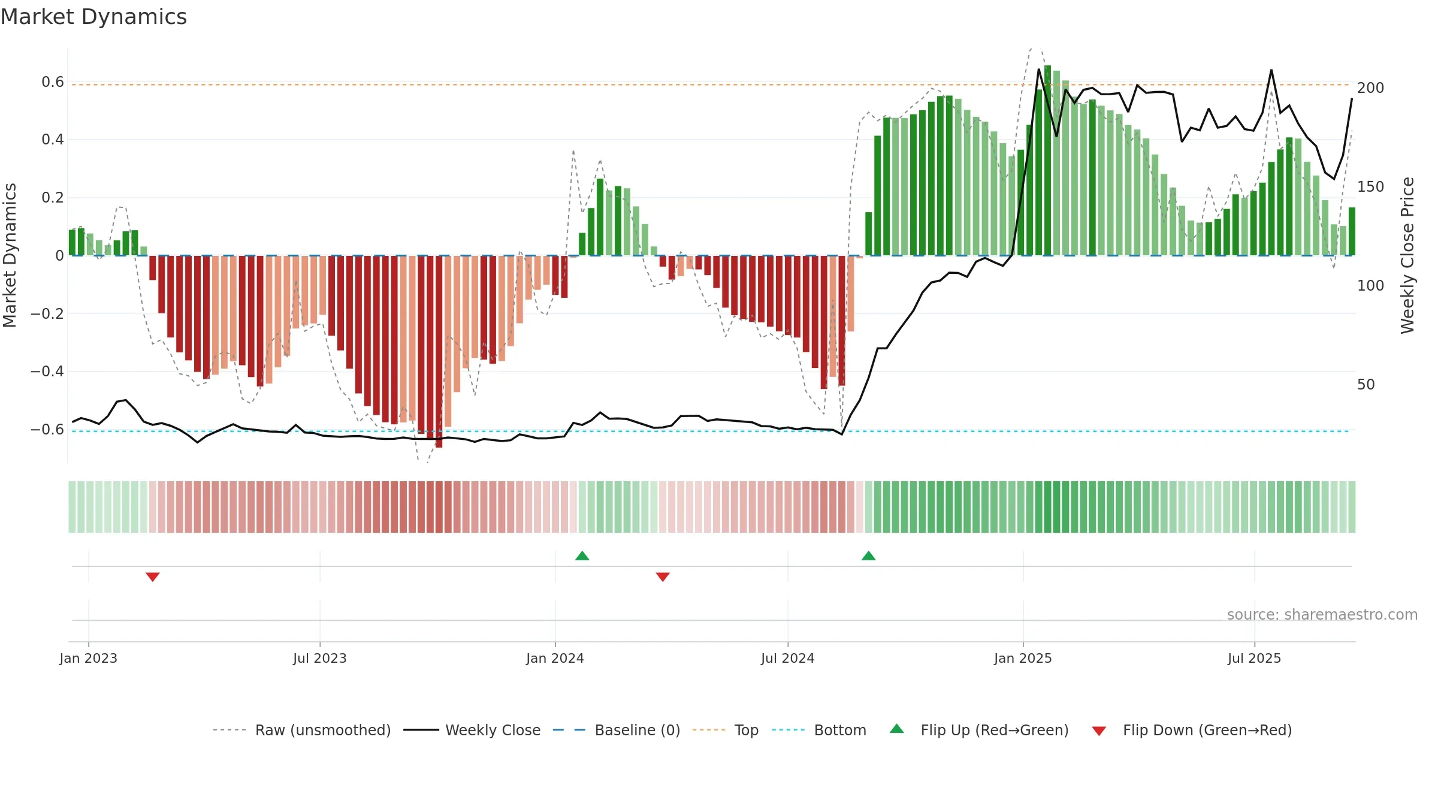Screen dimensions: 1438x809
Task: Click the Jan 2023 axis label
Action: [89, 658]
